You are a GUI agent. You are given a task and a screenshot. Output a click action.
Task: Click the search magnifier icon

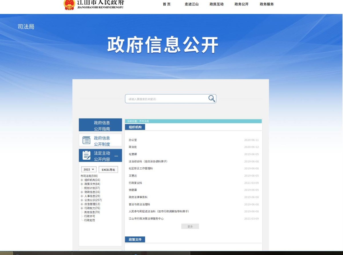(x=211, y=98)
